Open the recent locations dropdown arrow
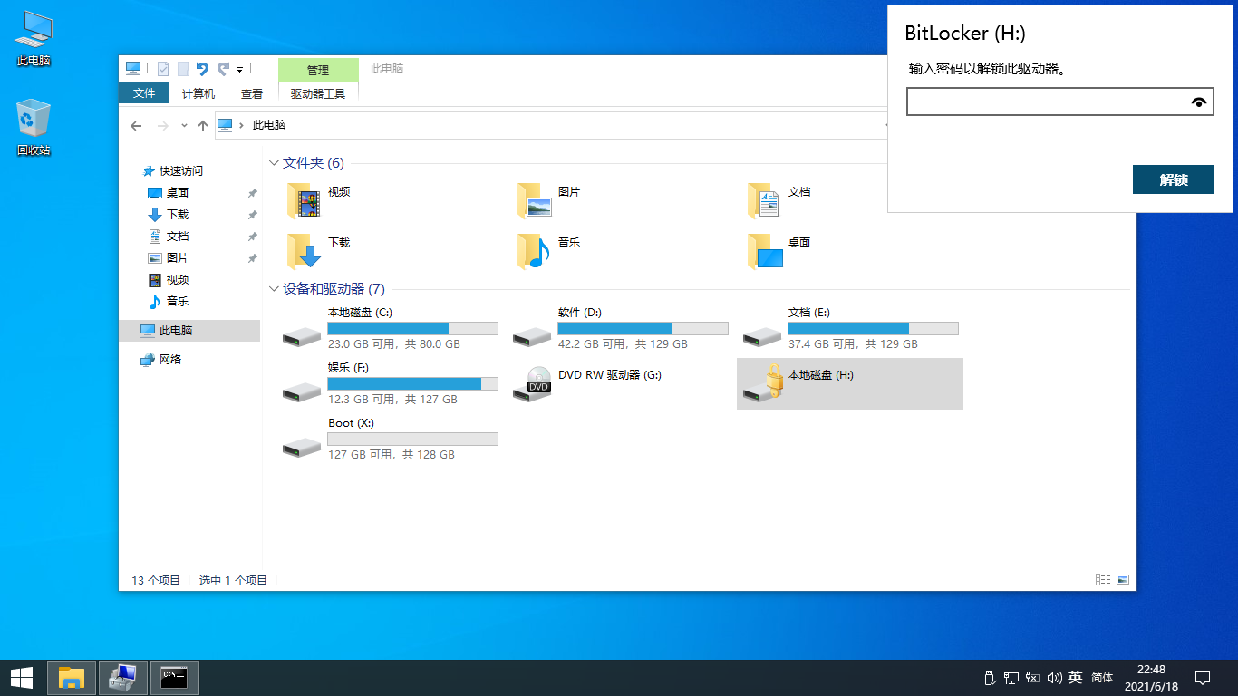Image resolution: width=1238 pixels, height=696 pixels. (x=184, y=126)
